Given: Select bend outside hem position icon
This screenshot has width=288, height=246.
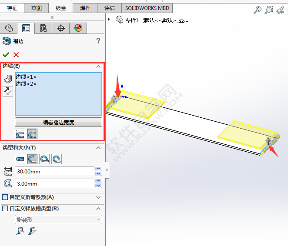Looking at the screenshot, I should click(32, 134).
